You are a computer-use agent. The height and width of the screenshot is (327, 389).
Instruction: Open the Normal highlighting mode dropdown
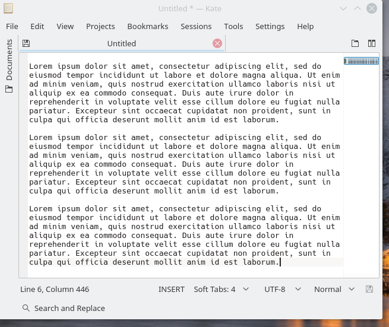(x=334, y=290)
